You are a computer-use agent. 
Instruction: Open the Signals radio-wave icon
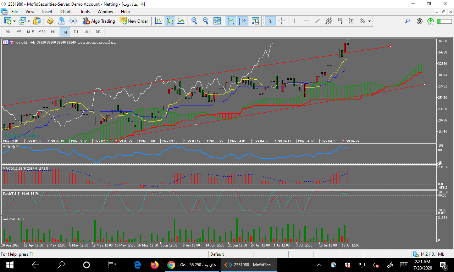(73, 21)
